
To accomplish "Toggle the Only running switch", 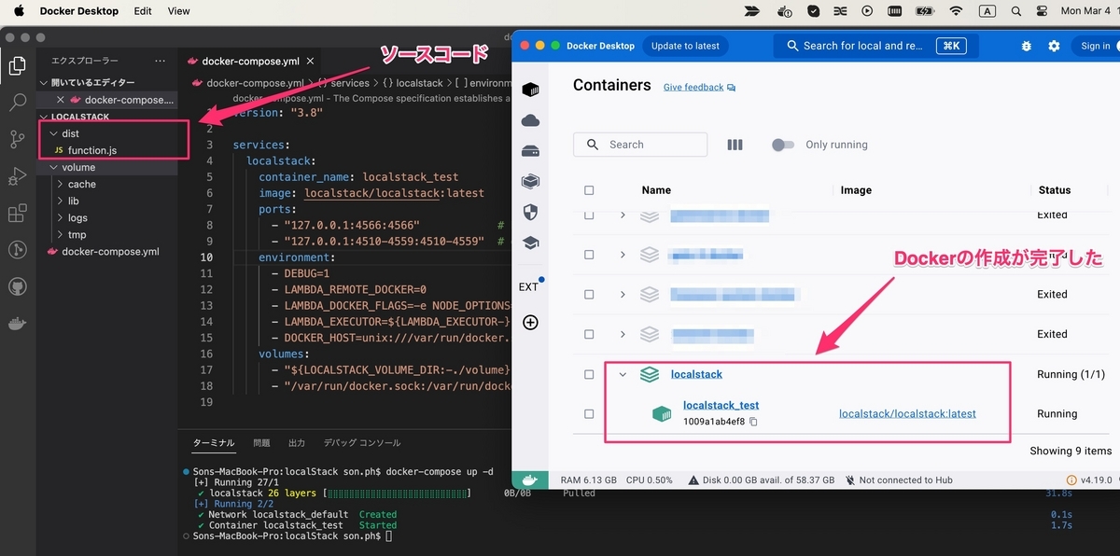I will pyautogui.click(x=782, y=145).
